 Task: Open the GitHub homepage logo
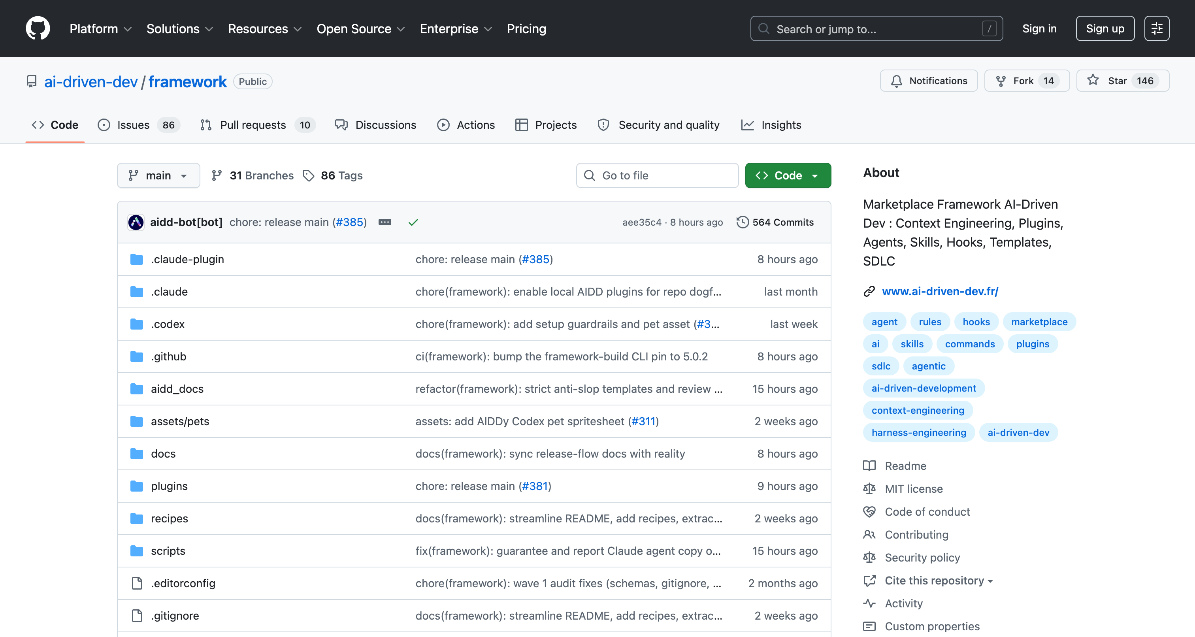coord(38,28)
